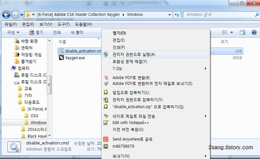The width and height of the screenshot is (260, 159).
Task: Click the Back navigation arrow
Action: pyautogui.click(x=6, y=15)
